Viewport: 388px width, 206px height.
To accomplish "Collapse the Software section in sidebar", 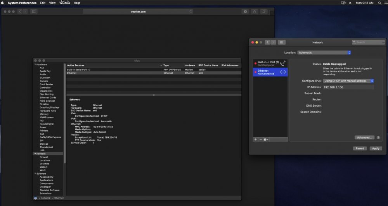I will (x=35, y=173).
